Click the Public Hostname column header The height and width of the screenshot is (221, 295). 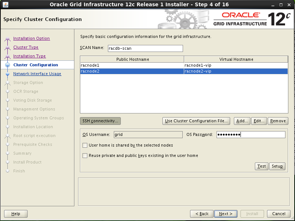(x=132, y=59)
